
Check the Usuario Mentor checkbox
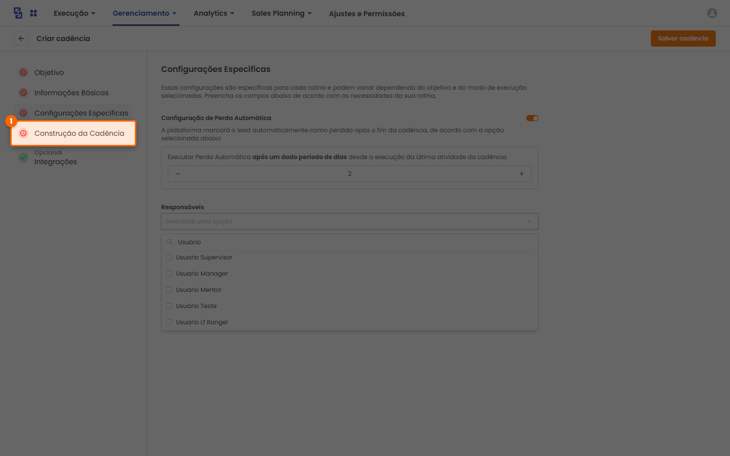pos(169,290)
